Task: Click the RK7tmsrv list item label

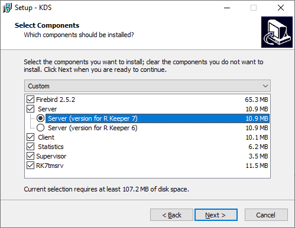Action: 50,166
